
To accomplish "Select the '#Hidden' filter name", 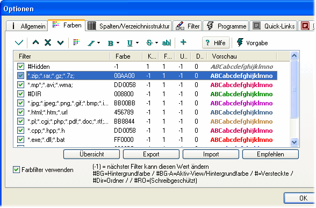I will (x=39, y=67).
